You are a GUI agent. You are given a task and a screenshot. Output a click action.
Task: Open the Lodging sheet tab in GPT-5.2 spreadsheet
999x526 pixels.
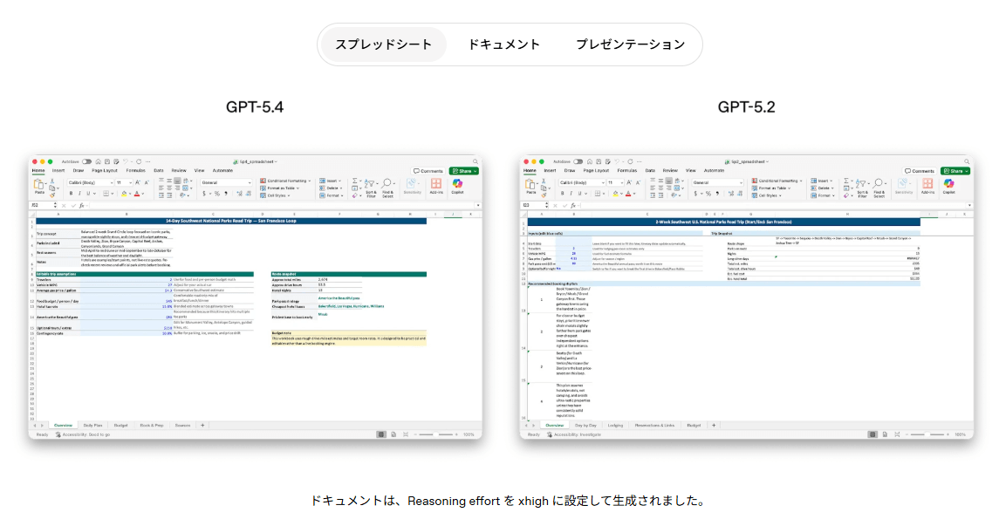(616, 425)
